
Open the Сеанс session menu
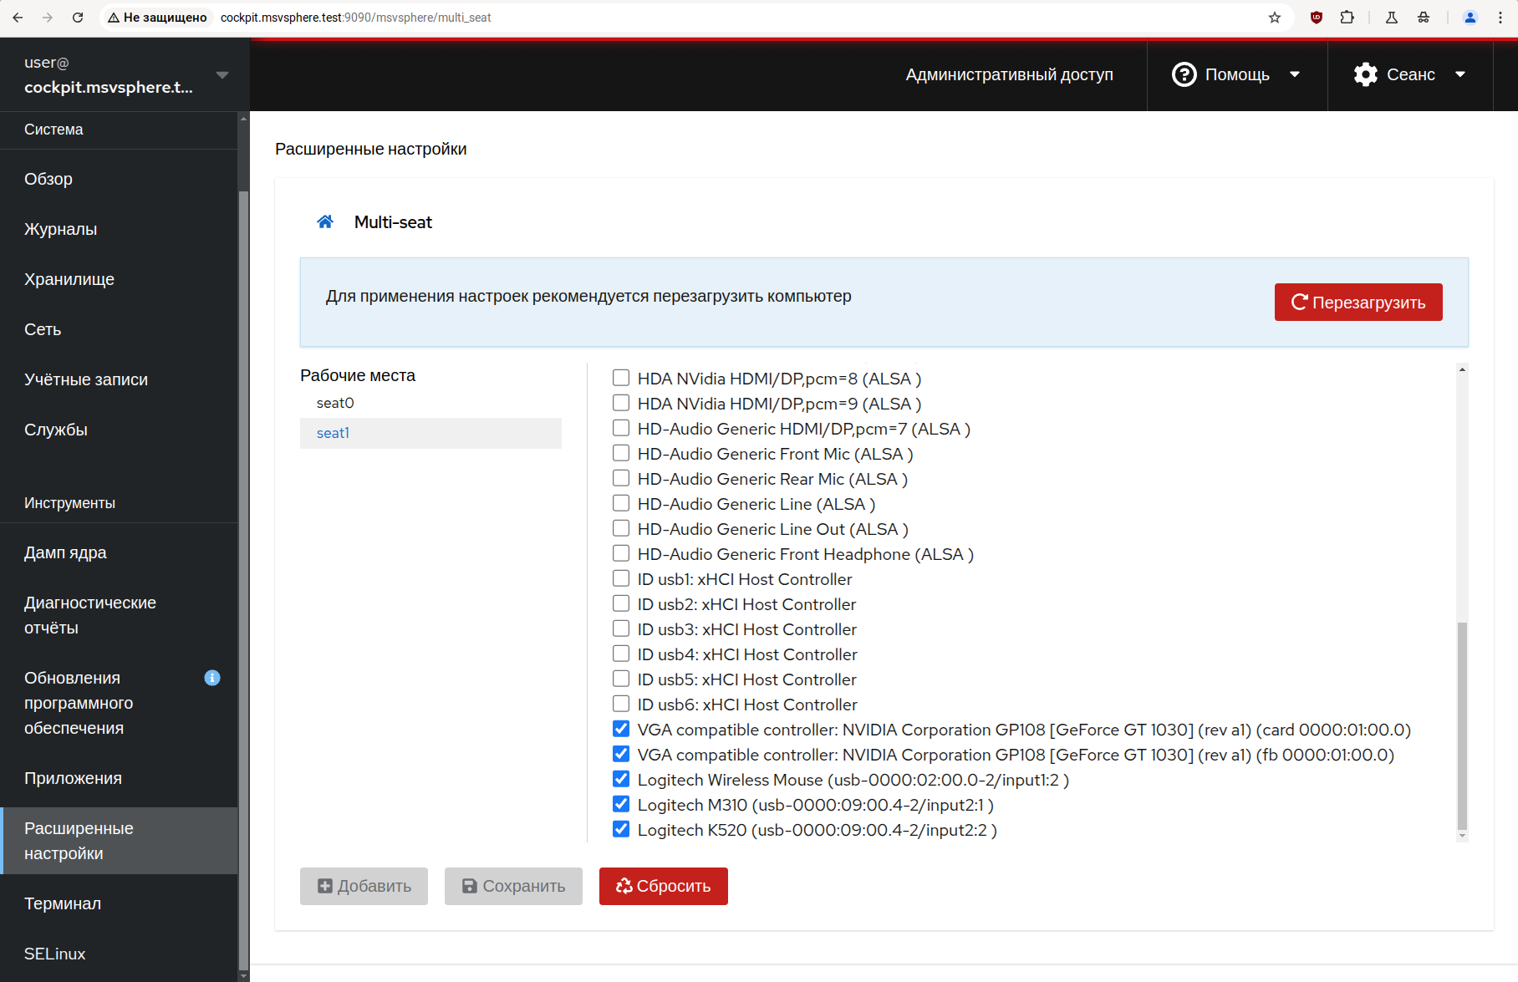[x=1410, y=74]
